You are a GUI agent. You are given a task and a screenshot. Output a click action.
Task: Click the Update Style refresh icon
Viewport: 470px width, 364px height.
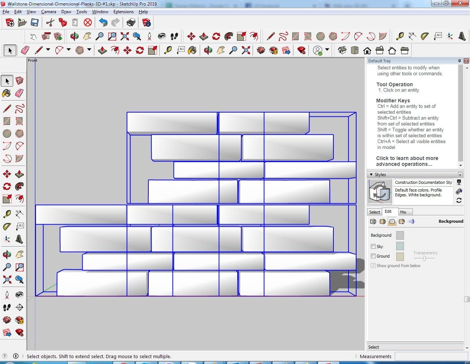459,200
